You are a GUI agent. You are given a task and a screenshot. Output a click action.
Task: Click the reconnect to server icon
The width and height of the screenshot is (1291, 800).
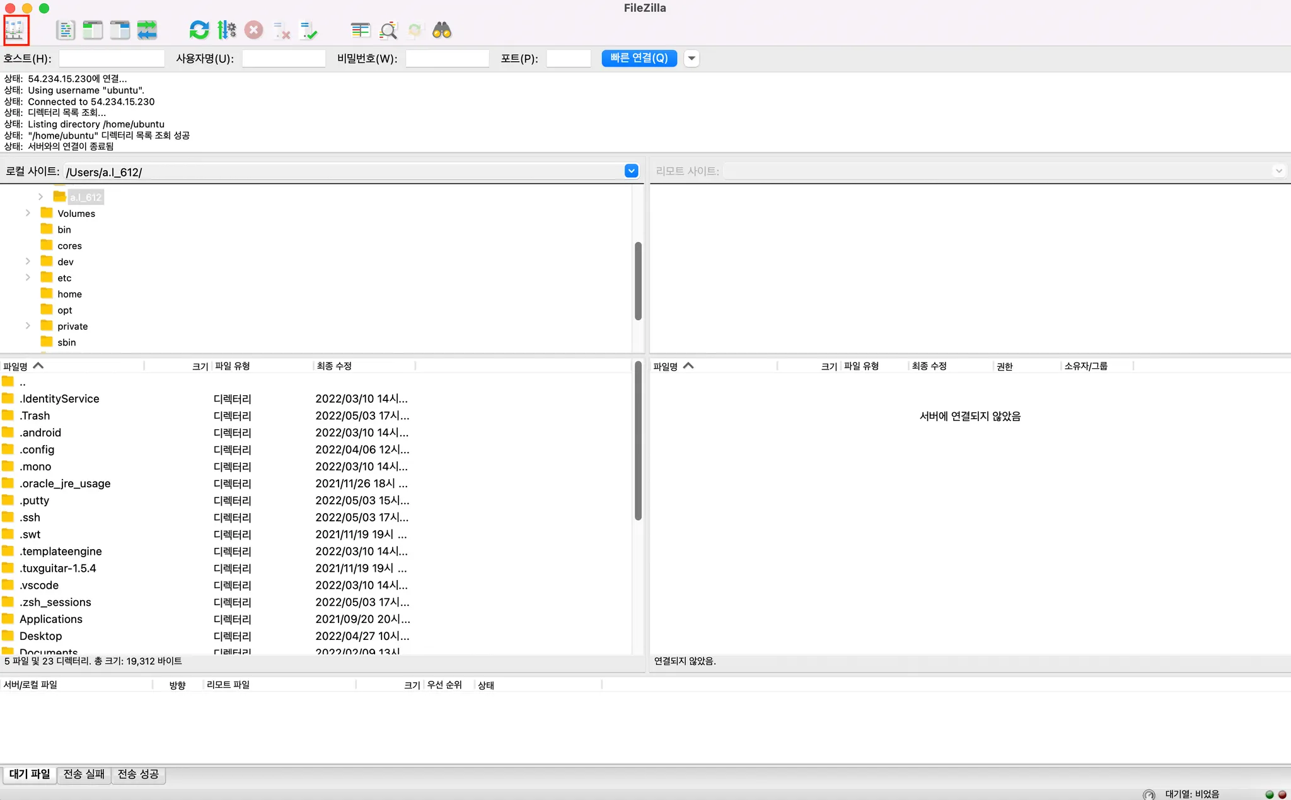[x=308, y=30]
